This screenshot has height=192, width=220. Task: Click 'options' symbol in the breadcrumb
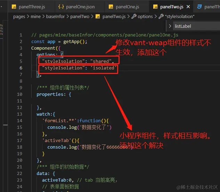[x=145, y=17]
